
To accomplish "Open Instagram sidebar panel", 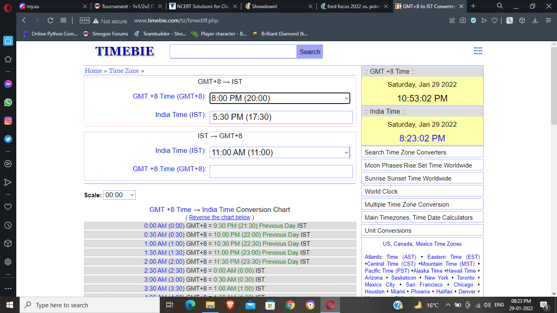I will 8,121.
